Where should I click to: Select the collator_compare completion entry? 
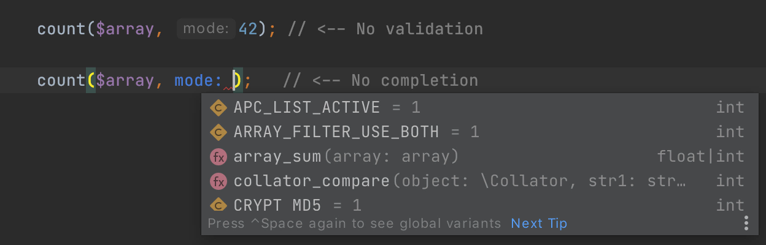click(312, 181)
